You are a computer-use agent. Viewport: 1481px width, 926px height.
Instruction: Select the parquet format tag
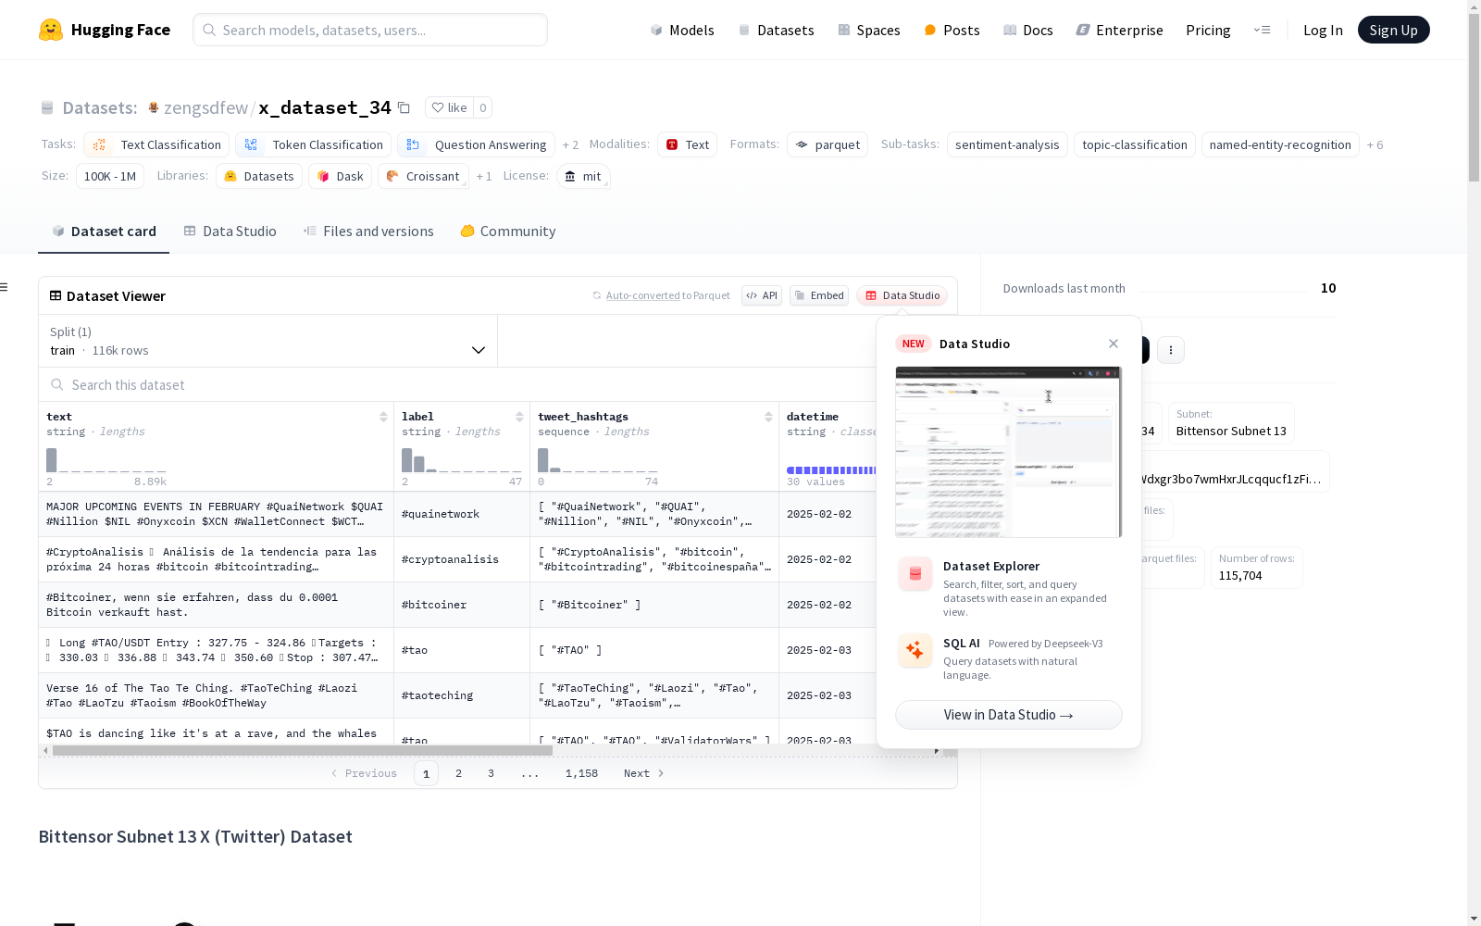pos(828,144)
